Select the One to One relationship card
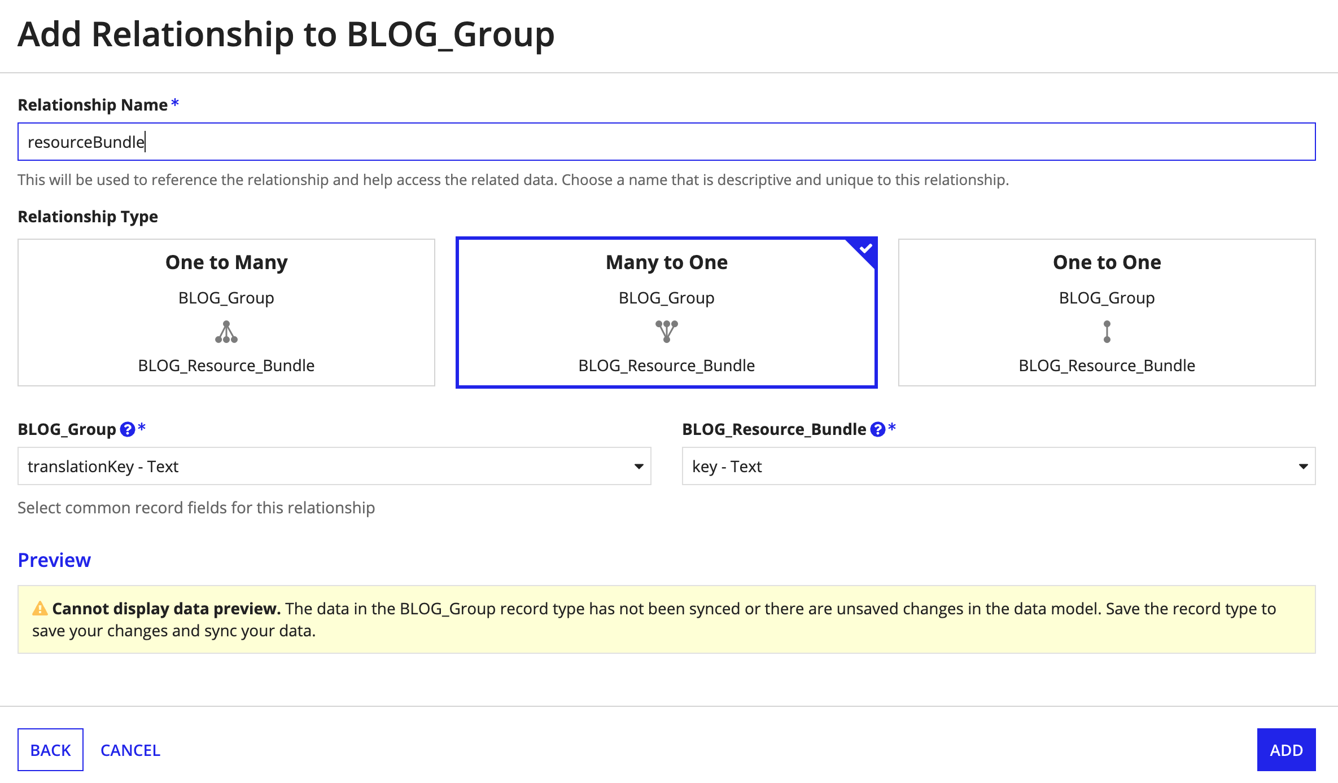Image resolution: width=1338 pixels, height=783 pixels. tap(1107, 313)
